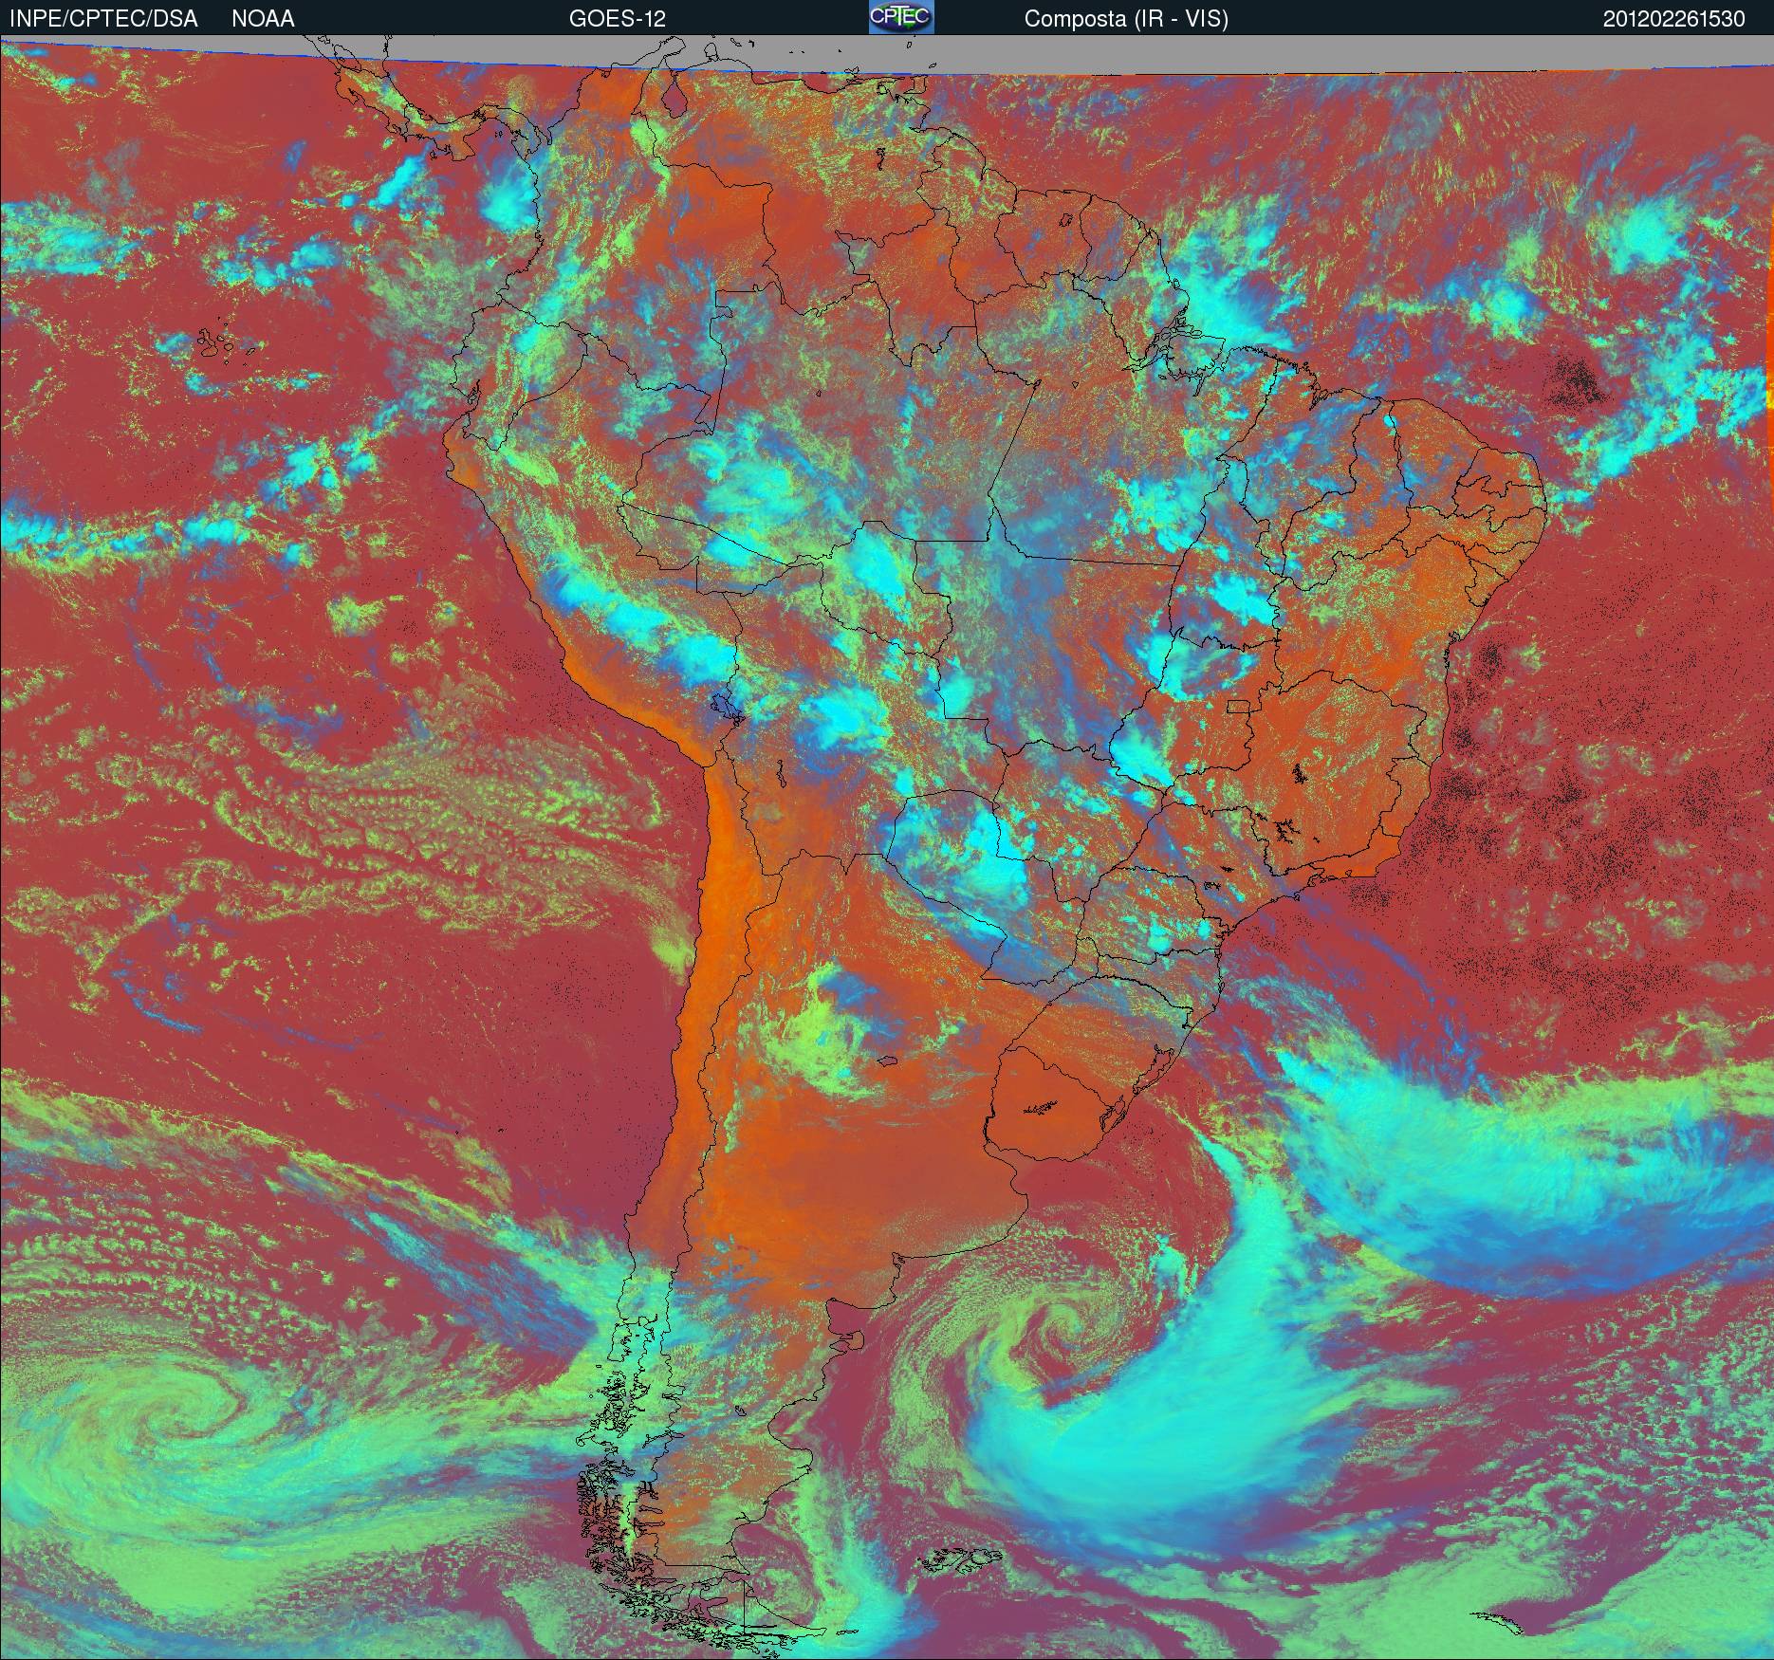1774x1660 pixels.
Task: Click the GOES-12 satellite name
Action: [618, 19]
